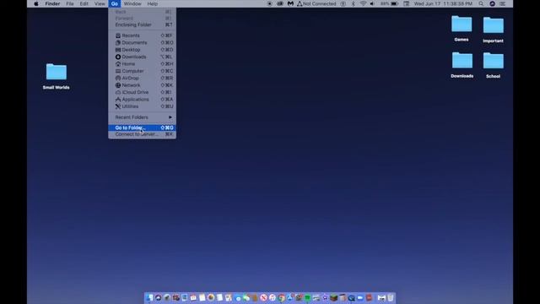Choose Enclosing Folder in Go menu
This screenshot has height=304, width=540.
(x=143, y=24)
